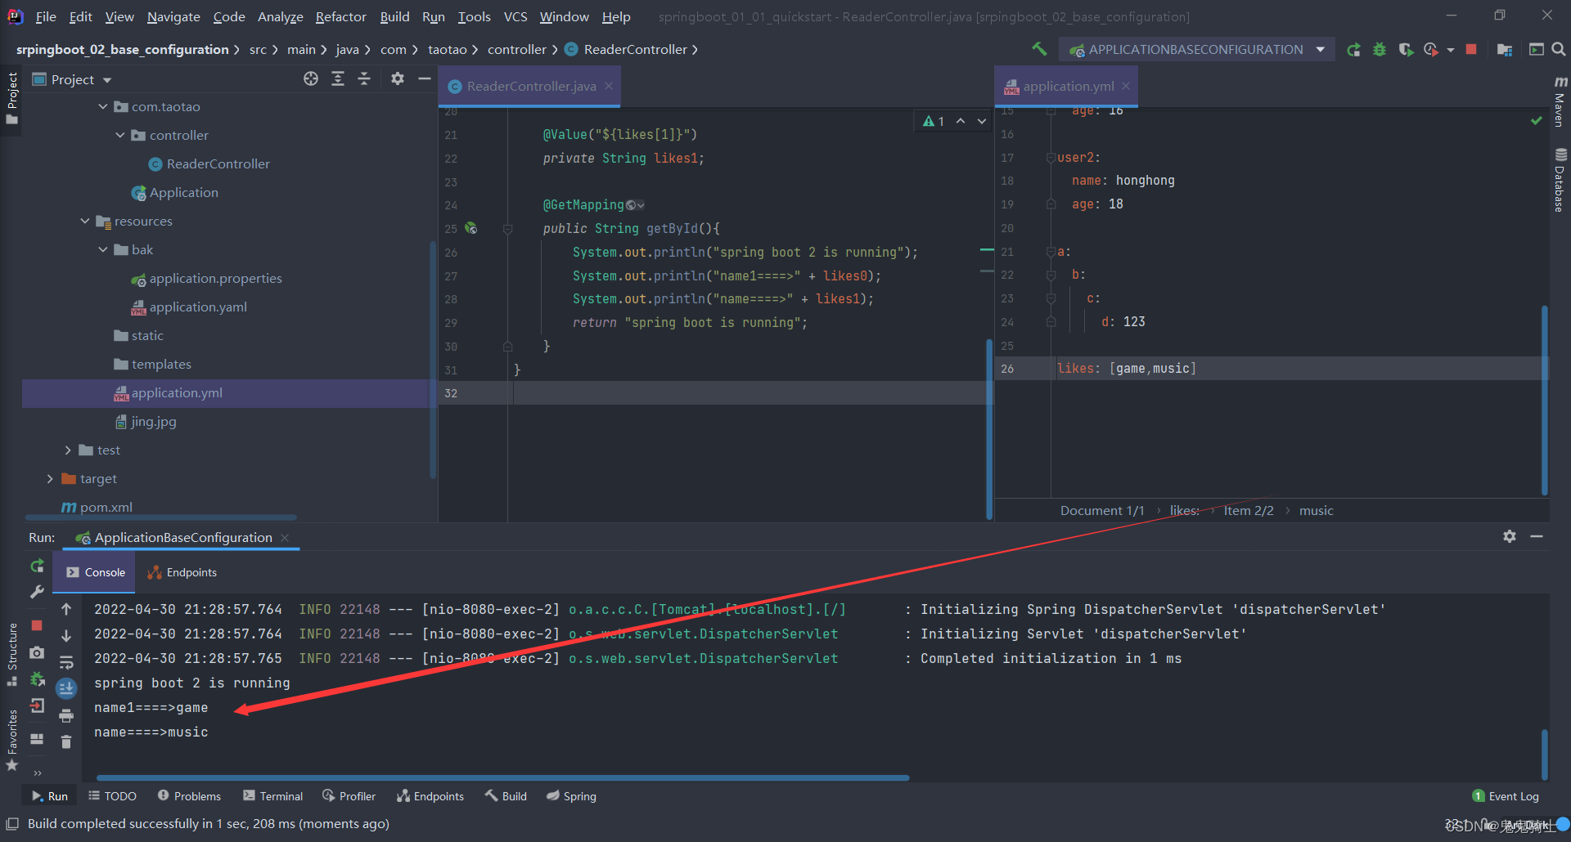
Task: Switch to ReaderController.java tab
Action: (531, 86)
